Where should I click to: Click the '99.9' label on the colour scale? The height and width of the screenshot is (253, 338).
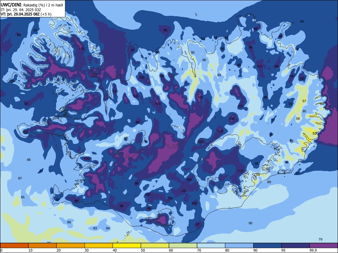[x=313, y=250]
